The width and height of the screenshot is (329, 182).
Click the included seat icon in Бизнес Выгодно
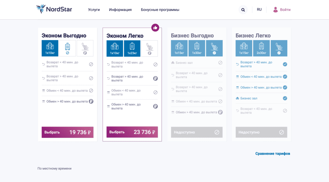tap(214, 48)
